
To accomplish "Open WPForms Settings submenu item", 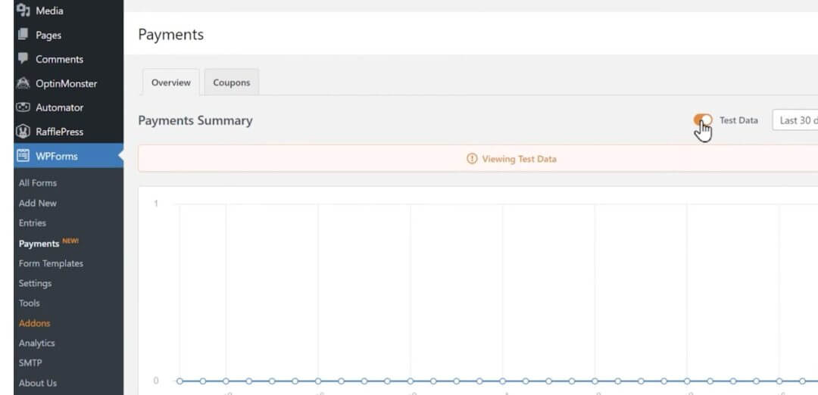I will coord(36,283).
